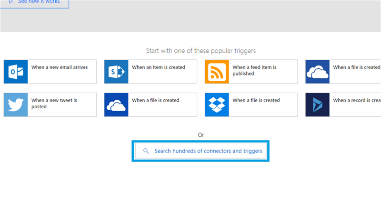Select "When a record is created" trigger
Screen dimensions: 381x208
coord(356,101)
